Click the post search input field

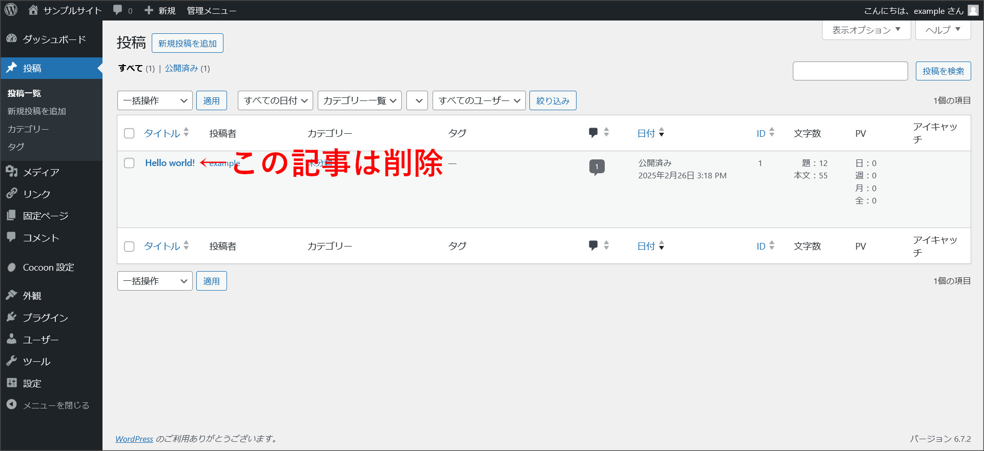coord(850,71)
